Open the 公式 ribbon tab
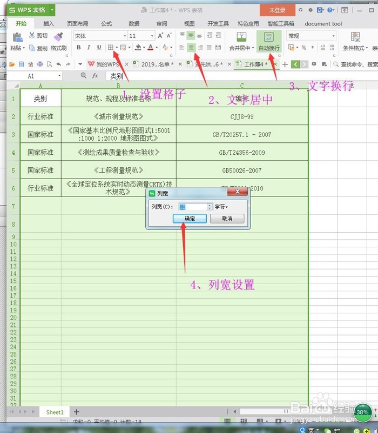378x433 pixels. pos(106,24)
